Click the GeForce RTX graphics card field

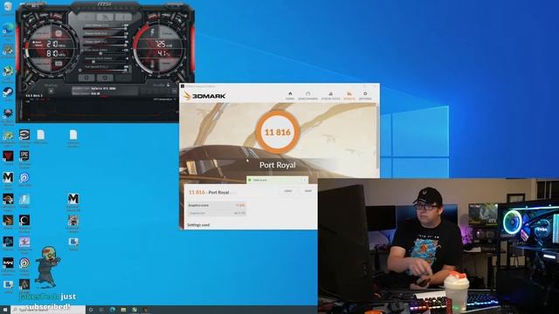(x=105, y=89)
